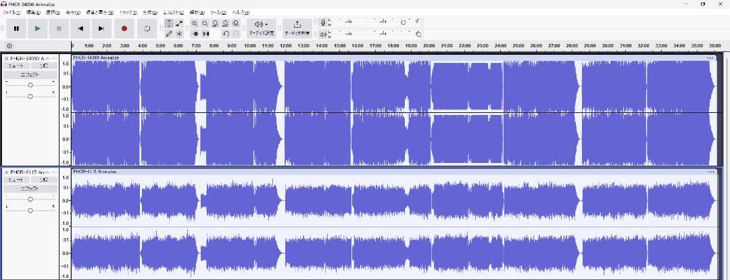Adjust pan slider of PHCR-94080 track
The image size is (730, 280).
point(30,97)
